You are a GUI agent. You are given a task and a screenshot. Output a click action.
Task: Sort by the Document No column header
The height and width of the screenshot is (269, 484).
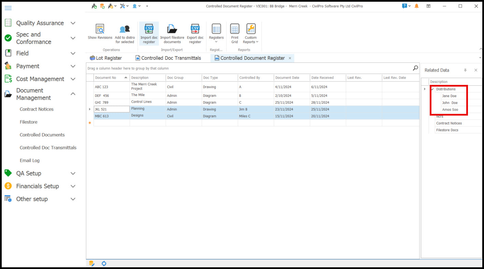coord(105,78)
